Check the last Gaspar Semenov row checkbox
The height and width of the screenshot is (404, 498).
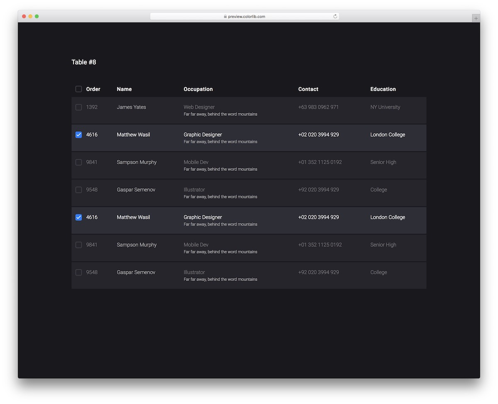click(78, 272)
